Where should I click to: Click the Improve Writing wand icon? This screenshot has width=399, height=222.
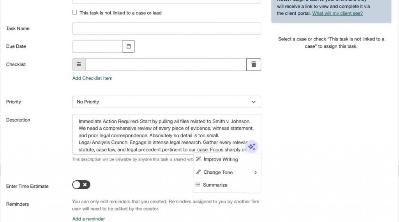tap(198, 159)
